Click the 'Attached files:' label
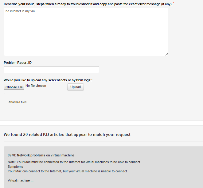Image resolution: width=203 pixels, height=188 pixels. 18,102
